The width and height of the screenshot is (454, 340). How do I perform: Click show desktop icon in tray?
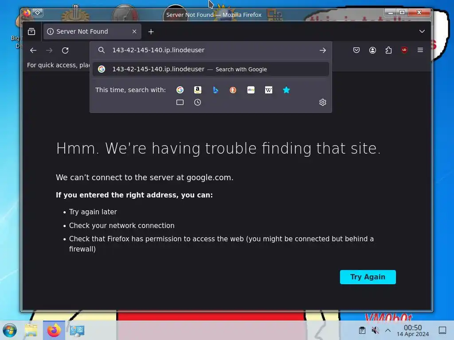pyautogui.click(x=442, y=330)
